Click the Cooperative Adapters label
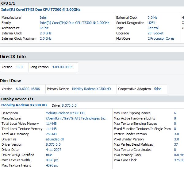Viewport: 184px width, 169px height. (134, 89)
